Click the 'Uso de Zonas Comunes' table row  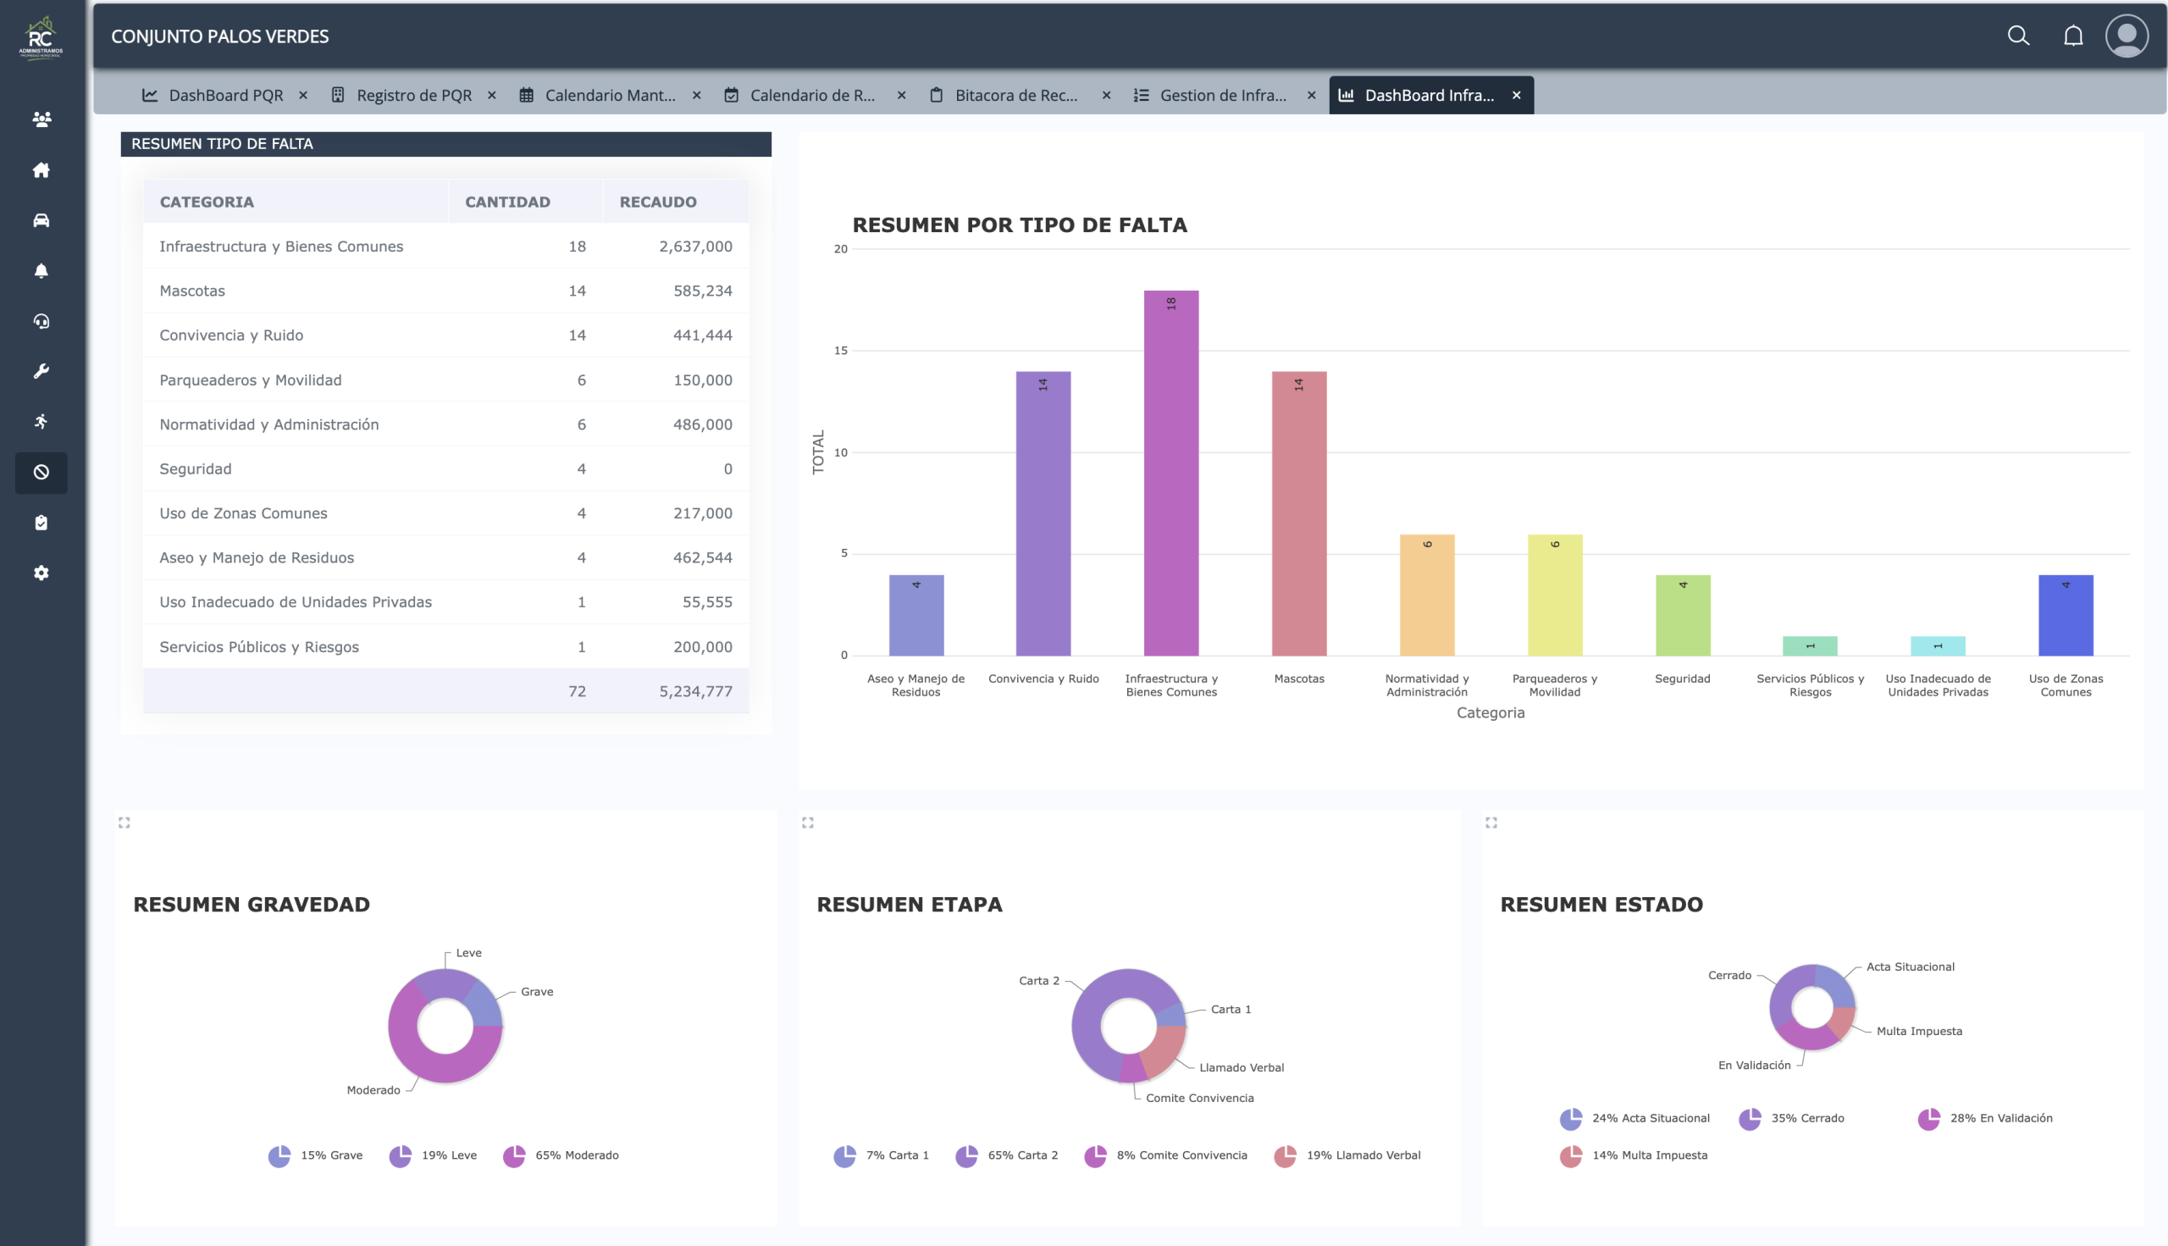[445, 513]
